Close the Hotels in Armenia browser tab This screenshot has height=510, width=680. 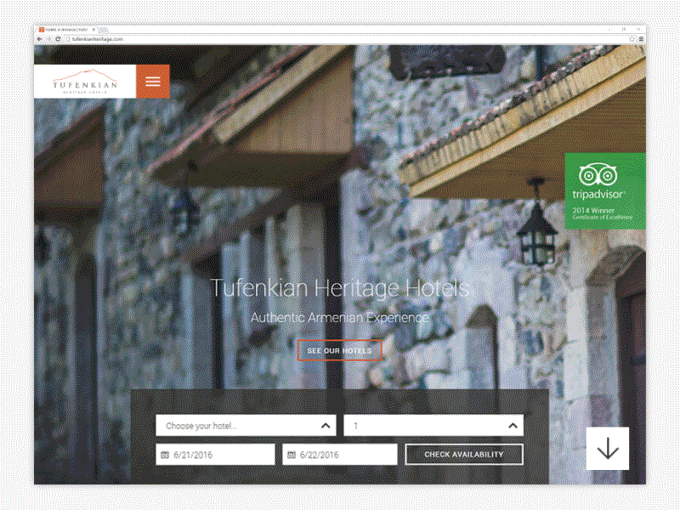[93, 30]
